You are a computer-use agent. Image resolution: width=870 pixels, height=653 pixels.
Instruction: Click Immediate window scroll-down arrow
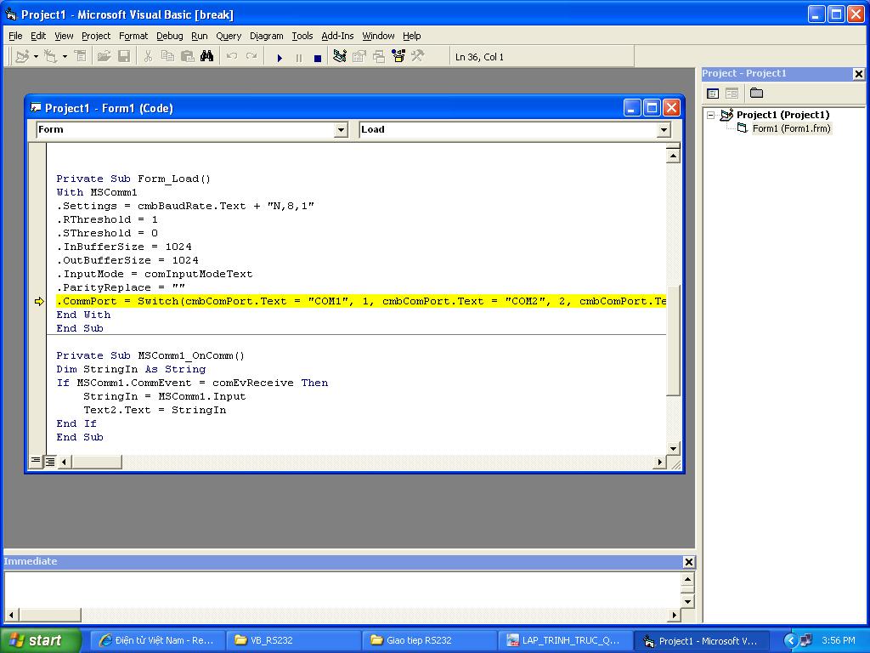click(x=687, y=601)
